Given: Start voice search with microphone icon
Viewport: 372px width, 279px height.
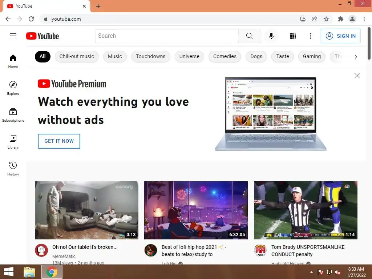Looking at the screenshot, I should click(x=271, y=36).
